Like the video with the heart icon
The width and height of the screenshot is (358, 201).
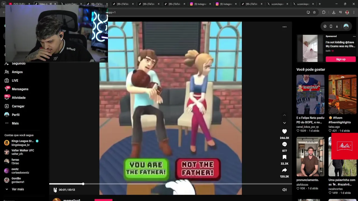[284, 131]
